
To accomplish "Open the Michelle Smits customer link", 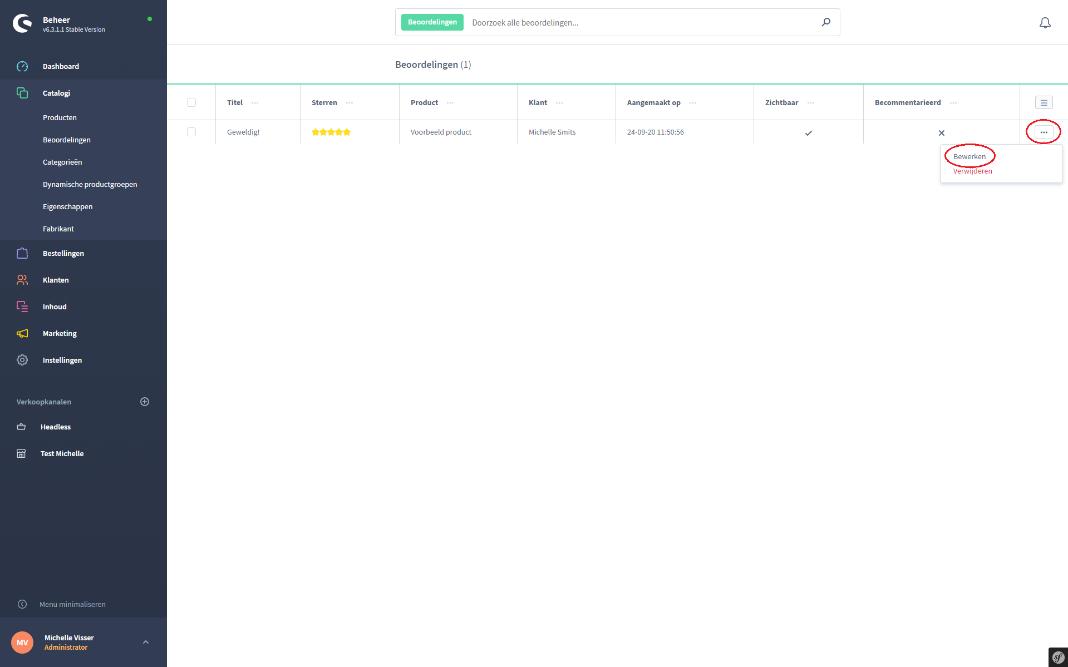I will (x=552, y=132).
